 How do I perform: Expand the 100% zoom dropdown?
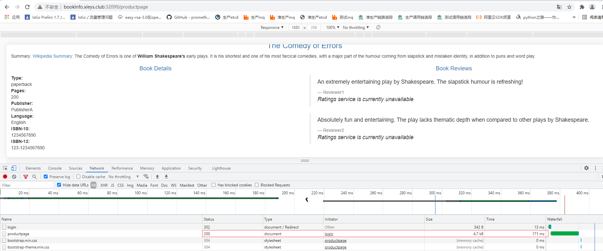pyautogui.click(x=332, y=28)
